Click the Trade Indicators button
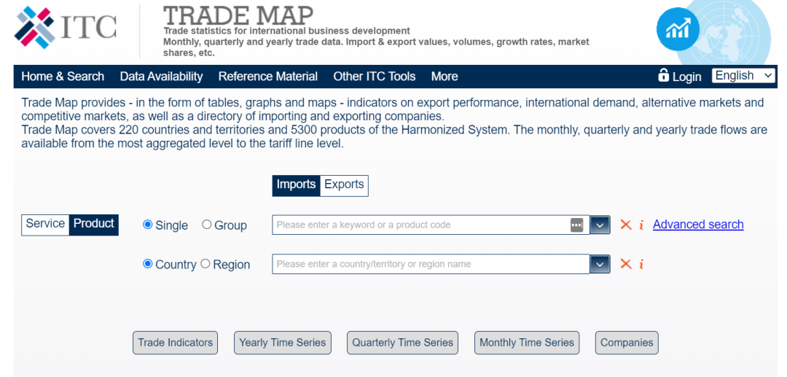 point(175,343)
